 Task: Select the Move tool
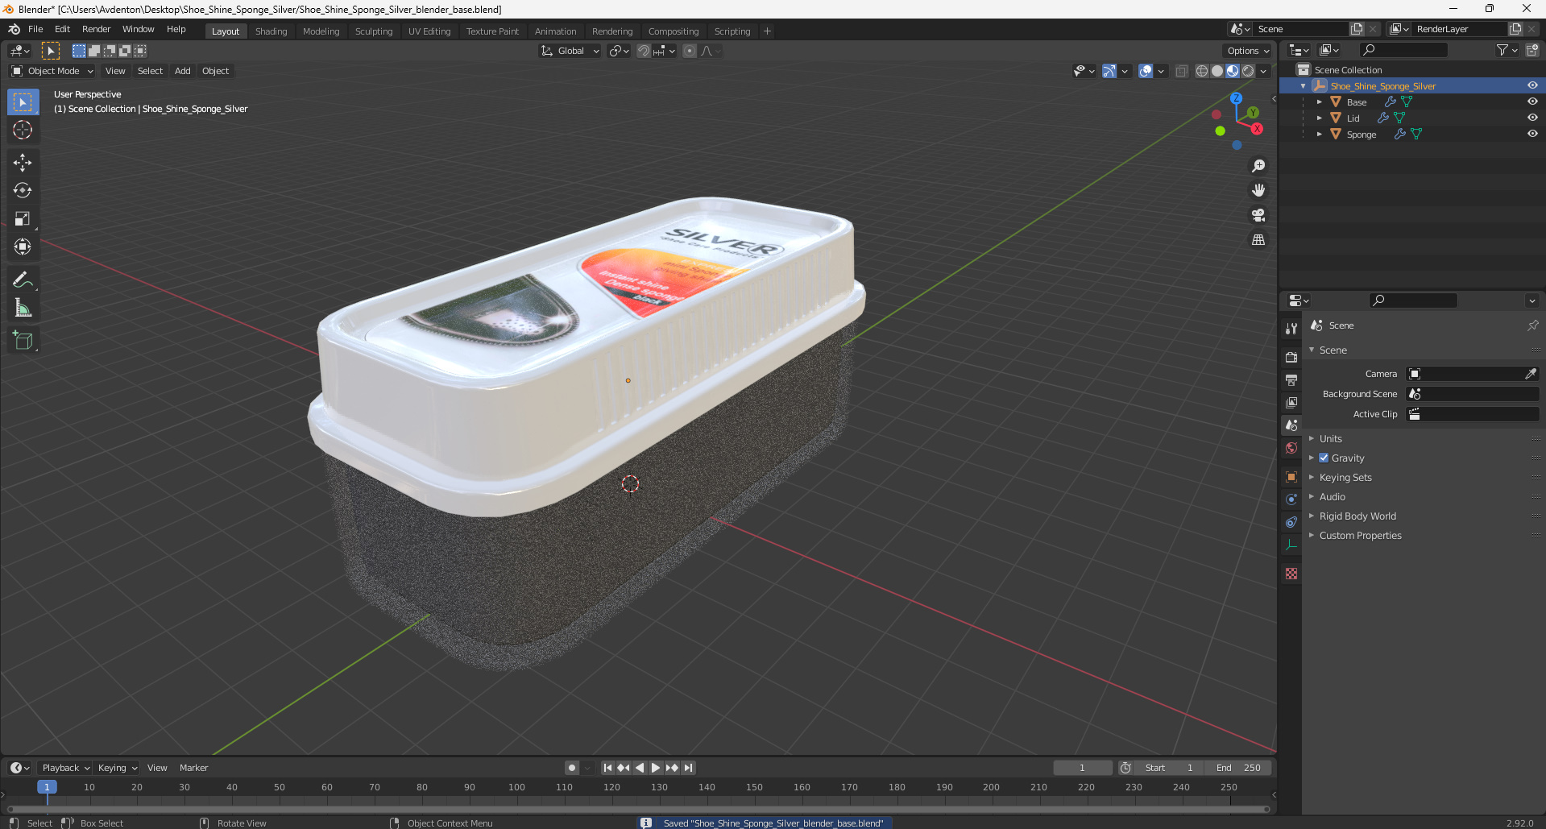[x=23, y=163]
